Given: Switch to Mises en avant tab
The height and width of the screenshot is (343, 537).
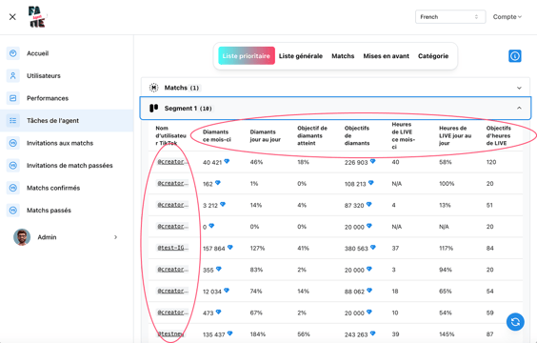Looking at the screenshot, I should (x=386, y=56).
